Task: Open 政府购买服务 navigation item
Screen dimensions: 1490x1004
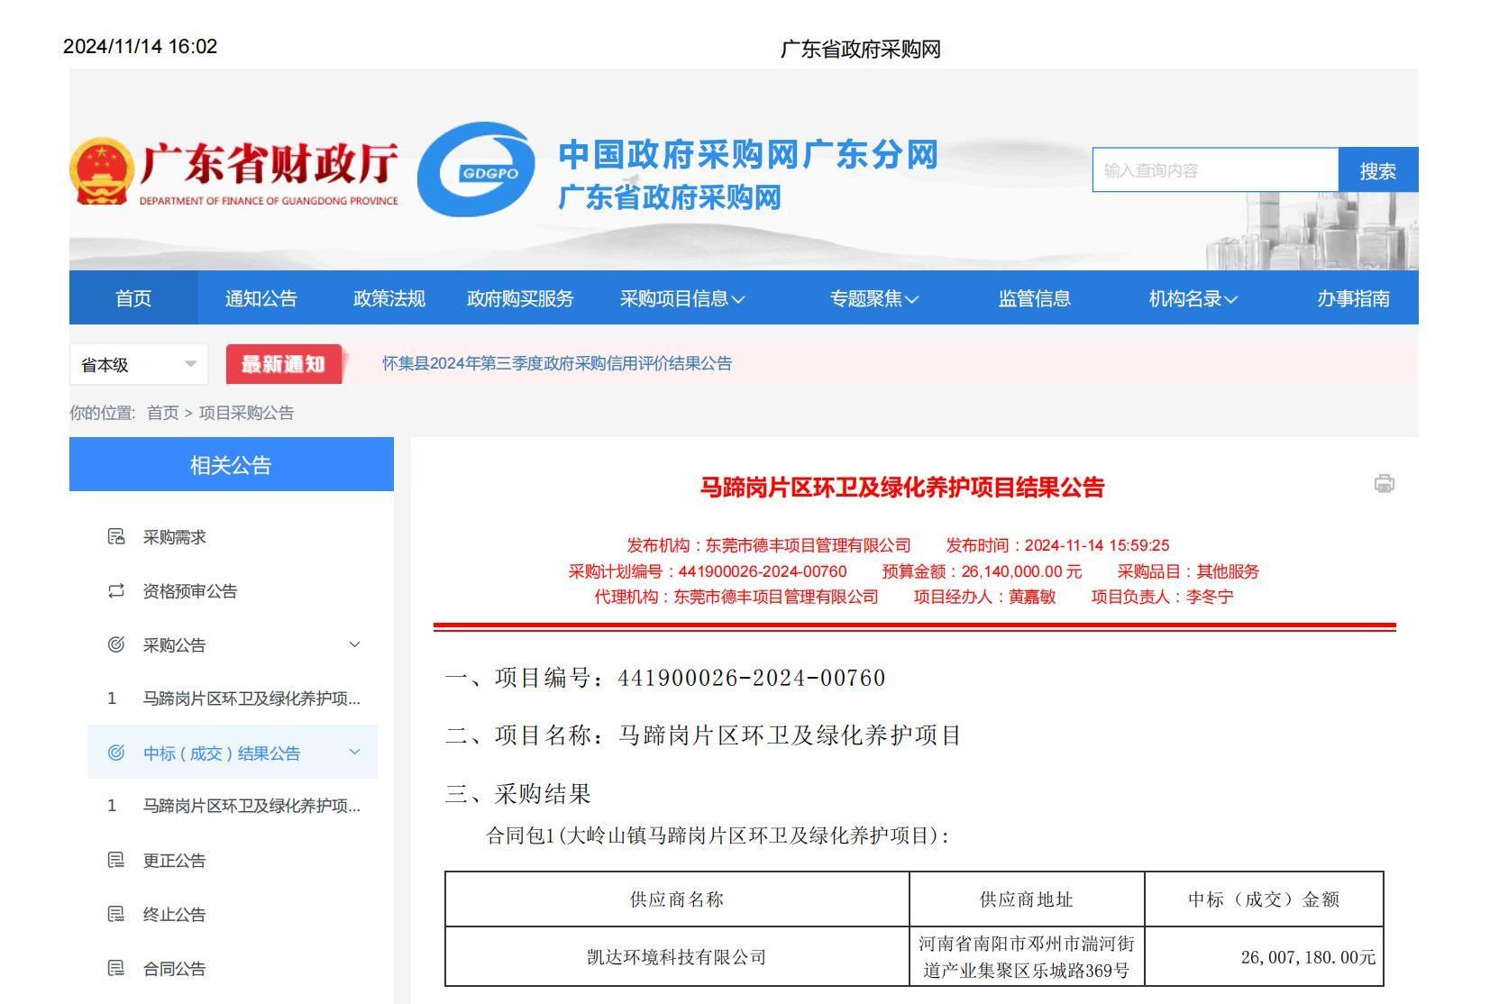Action: pyautogui.click(x=520, y=298)
